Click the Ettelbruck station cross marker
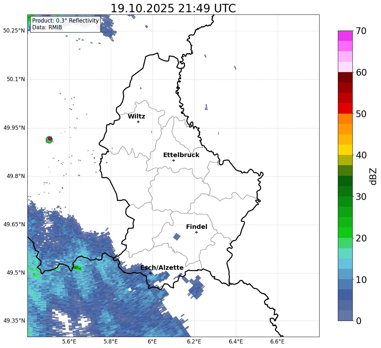Viewport: 381px width, 348px height. [x=173, y=160]
